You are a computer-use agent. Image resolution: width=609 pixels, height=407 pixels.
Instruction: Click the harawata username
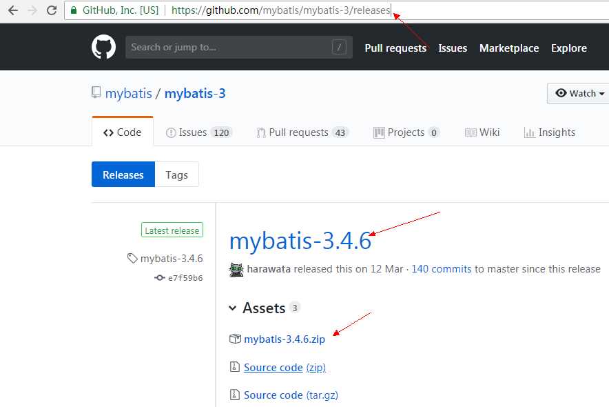269,268
